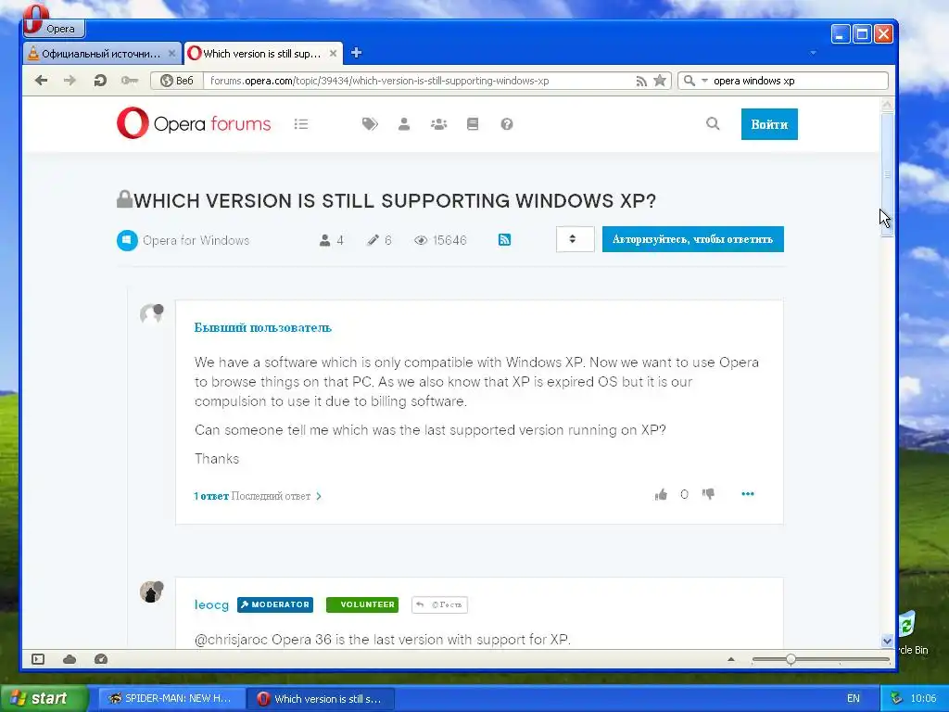Click the system tray icon near clock
The image size is (949, 712).
click(x=896, y=699)
